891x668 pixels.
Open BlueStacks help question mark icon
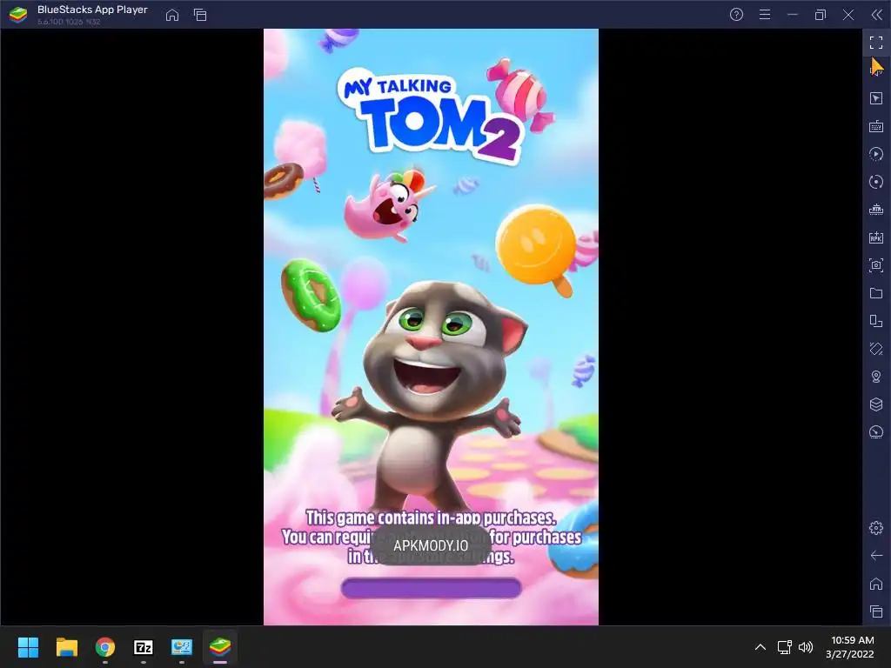pos(736,15)
